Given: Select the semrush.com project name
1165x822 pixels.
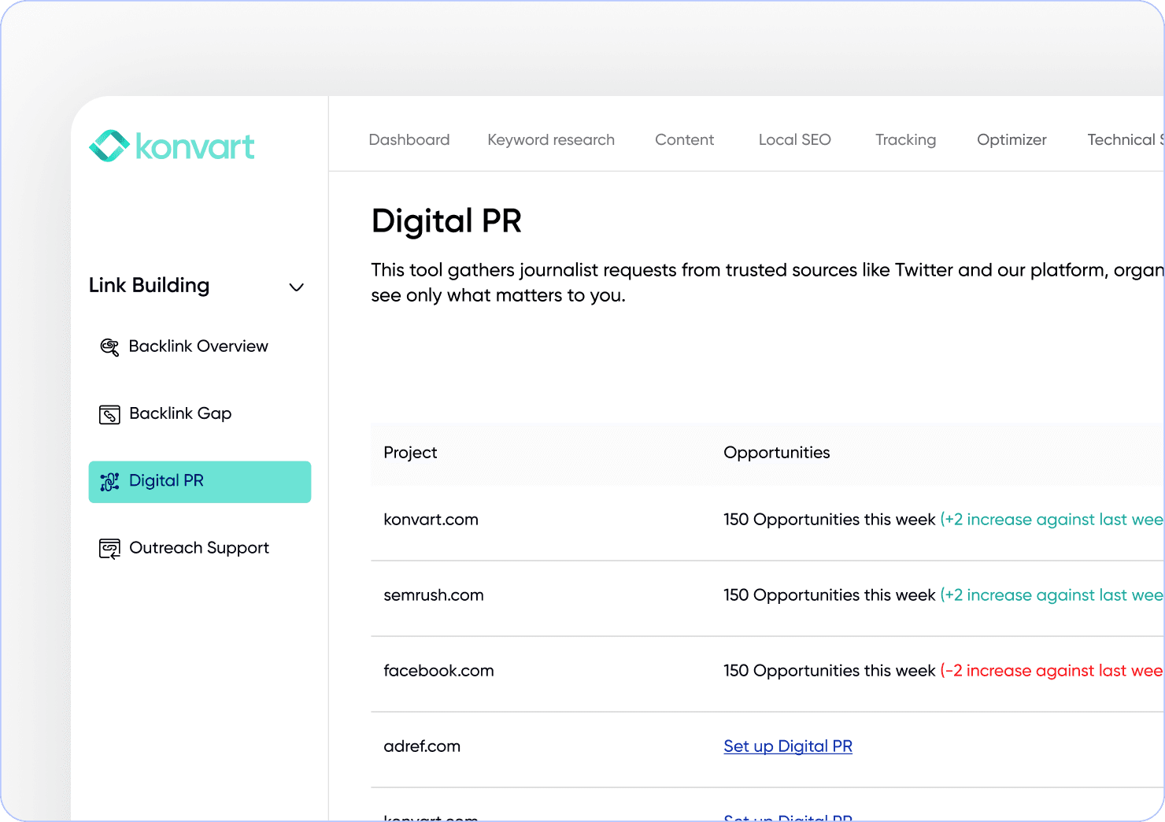Looking at the screenshot, I should click(433, 595).
